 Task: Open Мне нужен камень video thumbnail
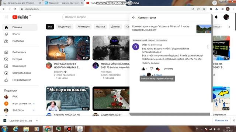point(68,99)
